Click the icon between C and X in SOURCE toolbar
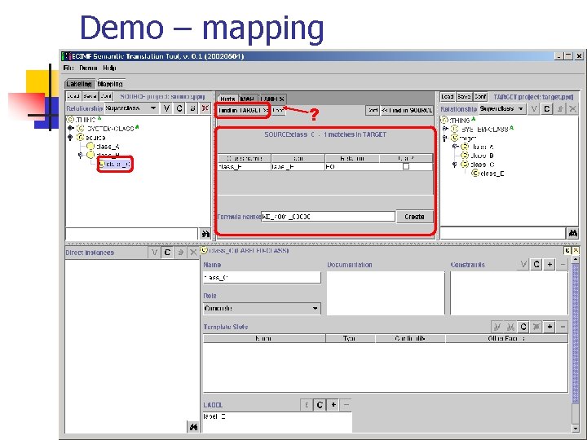Image resolution: width=587 pixels, height=440 pixels. (x=192, y=108)
